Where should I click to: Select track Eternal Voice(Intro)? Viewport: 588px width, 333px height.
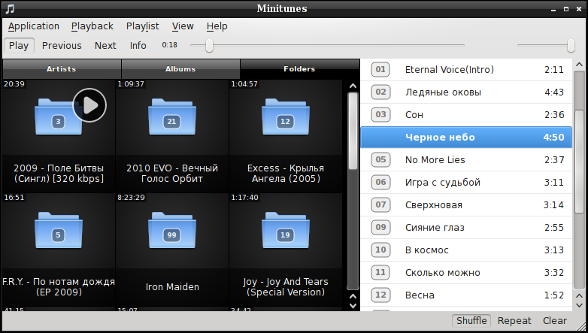pos(466,69)
